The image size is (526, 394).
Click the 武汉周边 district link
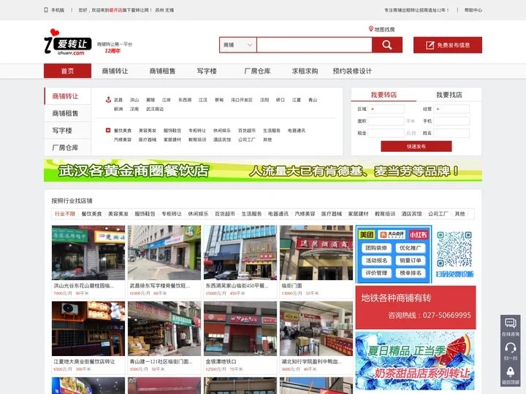(x=155, y=109)
